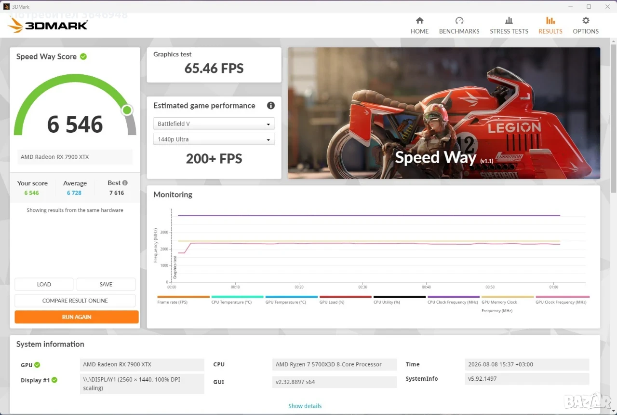Click the Monitoring section heading
The image size is (617, 415).
pyautogui.click(x=173, y=194)
